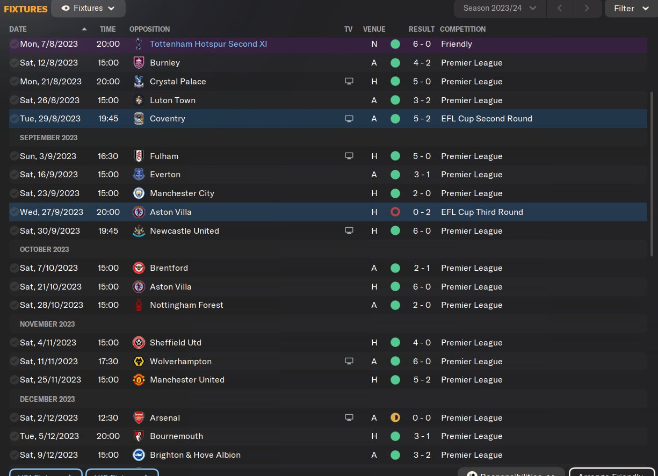Screen dimensions: 658x476
Task: Sort by the OPPOSITION column header
Action: click(x=150, y=30)
